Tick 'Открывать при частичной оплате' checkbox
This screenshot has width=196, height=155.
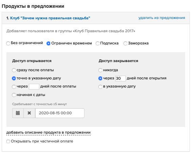[8, 141]
